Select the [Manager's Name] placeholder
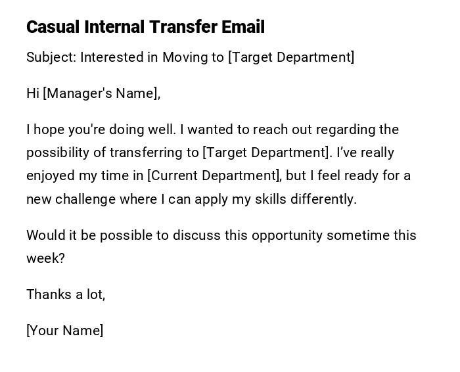This screenshot has width=460, height=372. pyautogui.click(x=101, y=93)
